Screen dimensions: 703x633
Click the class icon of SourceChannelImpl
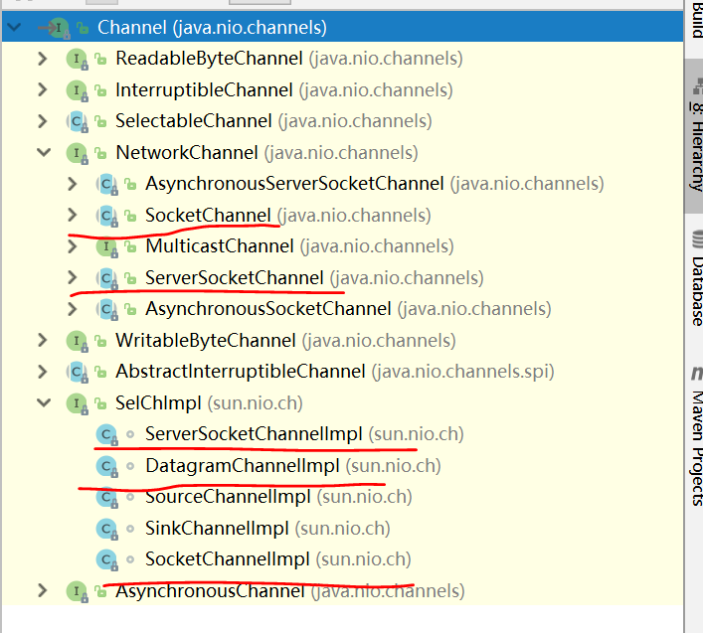pyautogui.click(x=106, y=497)
